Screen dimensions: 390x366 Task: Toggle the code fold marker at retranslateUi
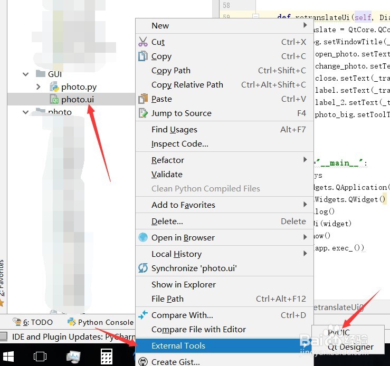[x=255, y=16]
